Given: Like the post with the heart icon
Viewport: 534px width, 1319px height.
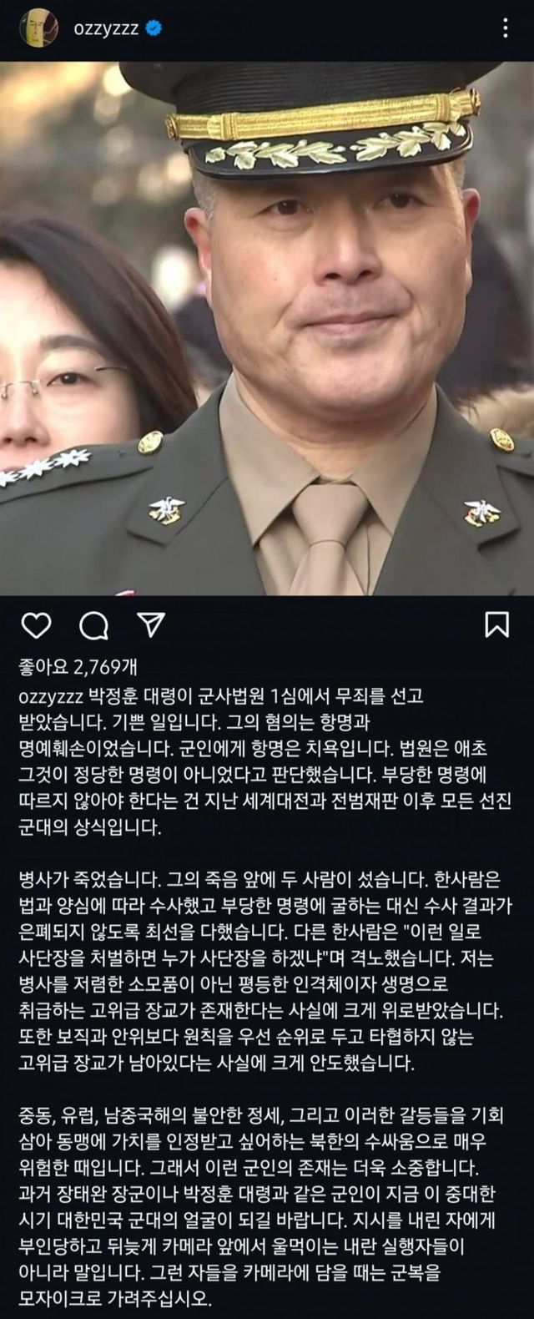Looking at the screenshot, I should pos(35,625).
